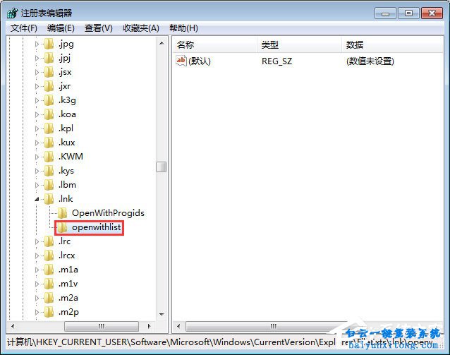This screenshot has height=355, width=450.
Task: Click the .lbm folder icon
Action: [x=49, y=185]
